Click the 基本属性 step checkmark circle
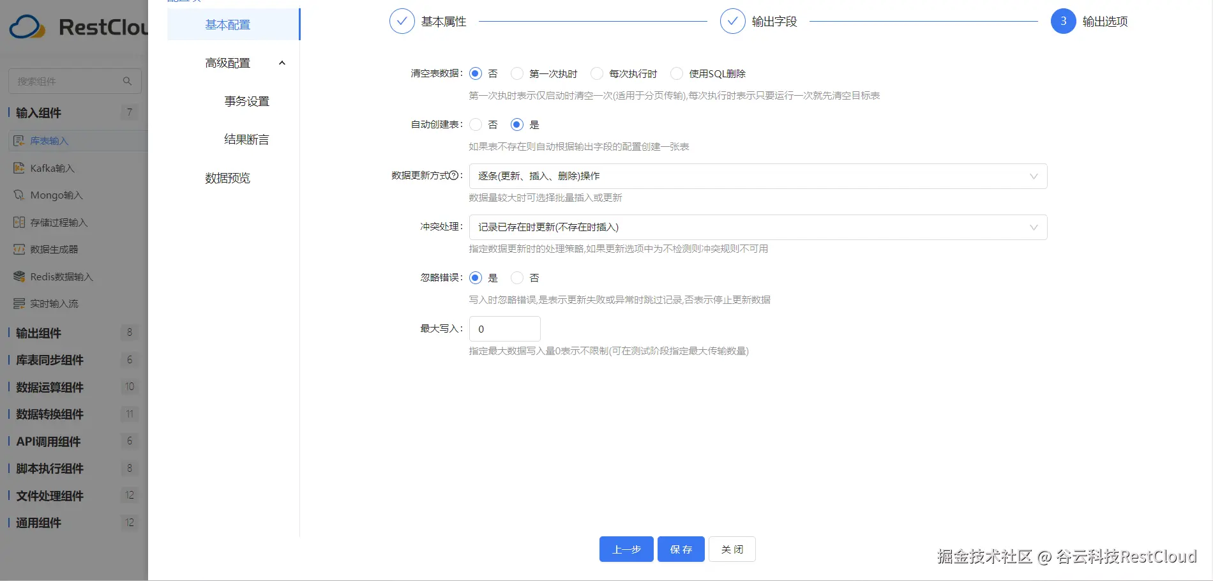 click(x=402, y=21)
